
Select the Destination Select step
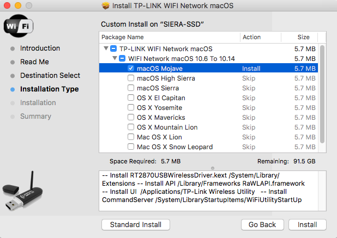pyautogui.click(x=50, y=76)
